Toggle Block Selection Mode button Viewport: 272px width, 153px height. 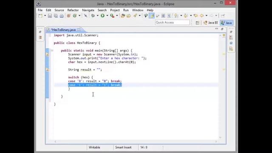(x=163, y=16)
